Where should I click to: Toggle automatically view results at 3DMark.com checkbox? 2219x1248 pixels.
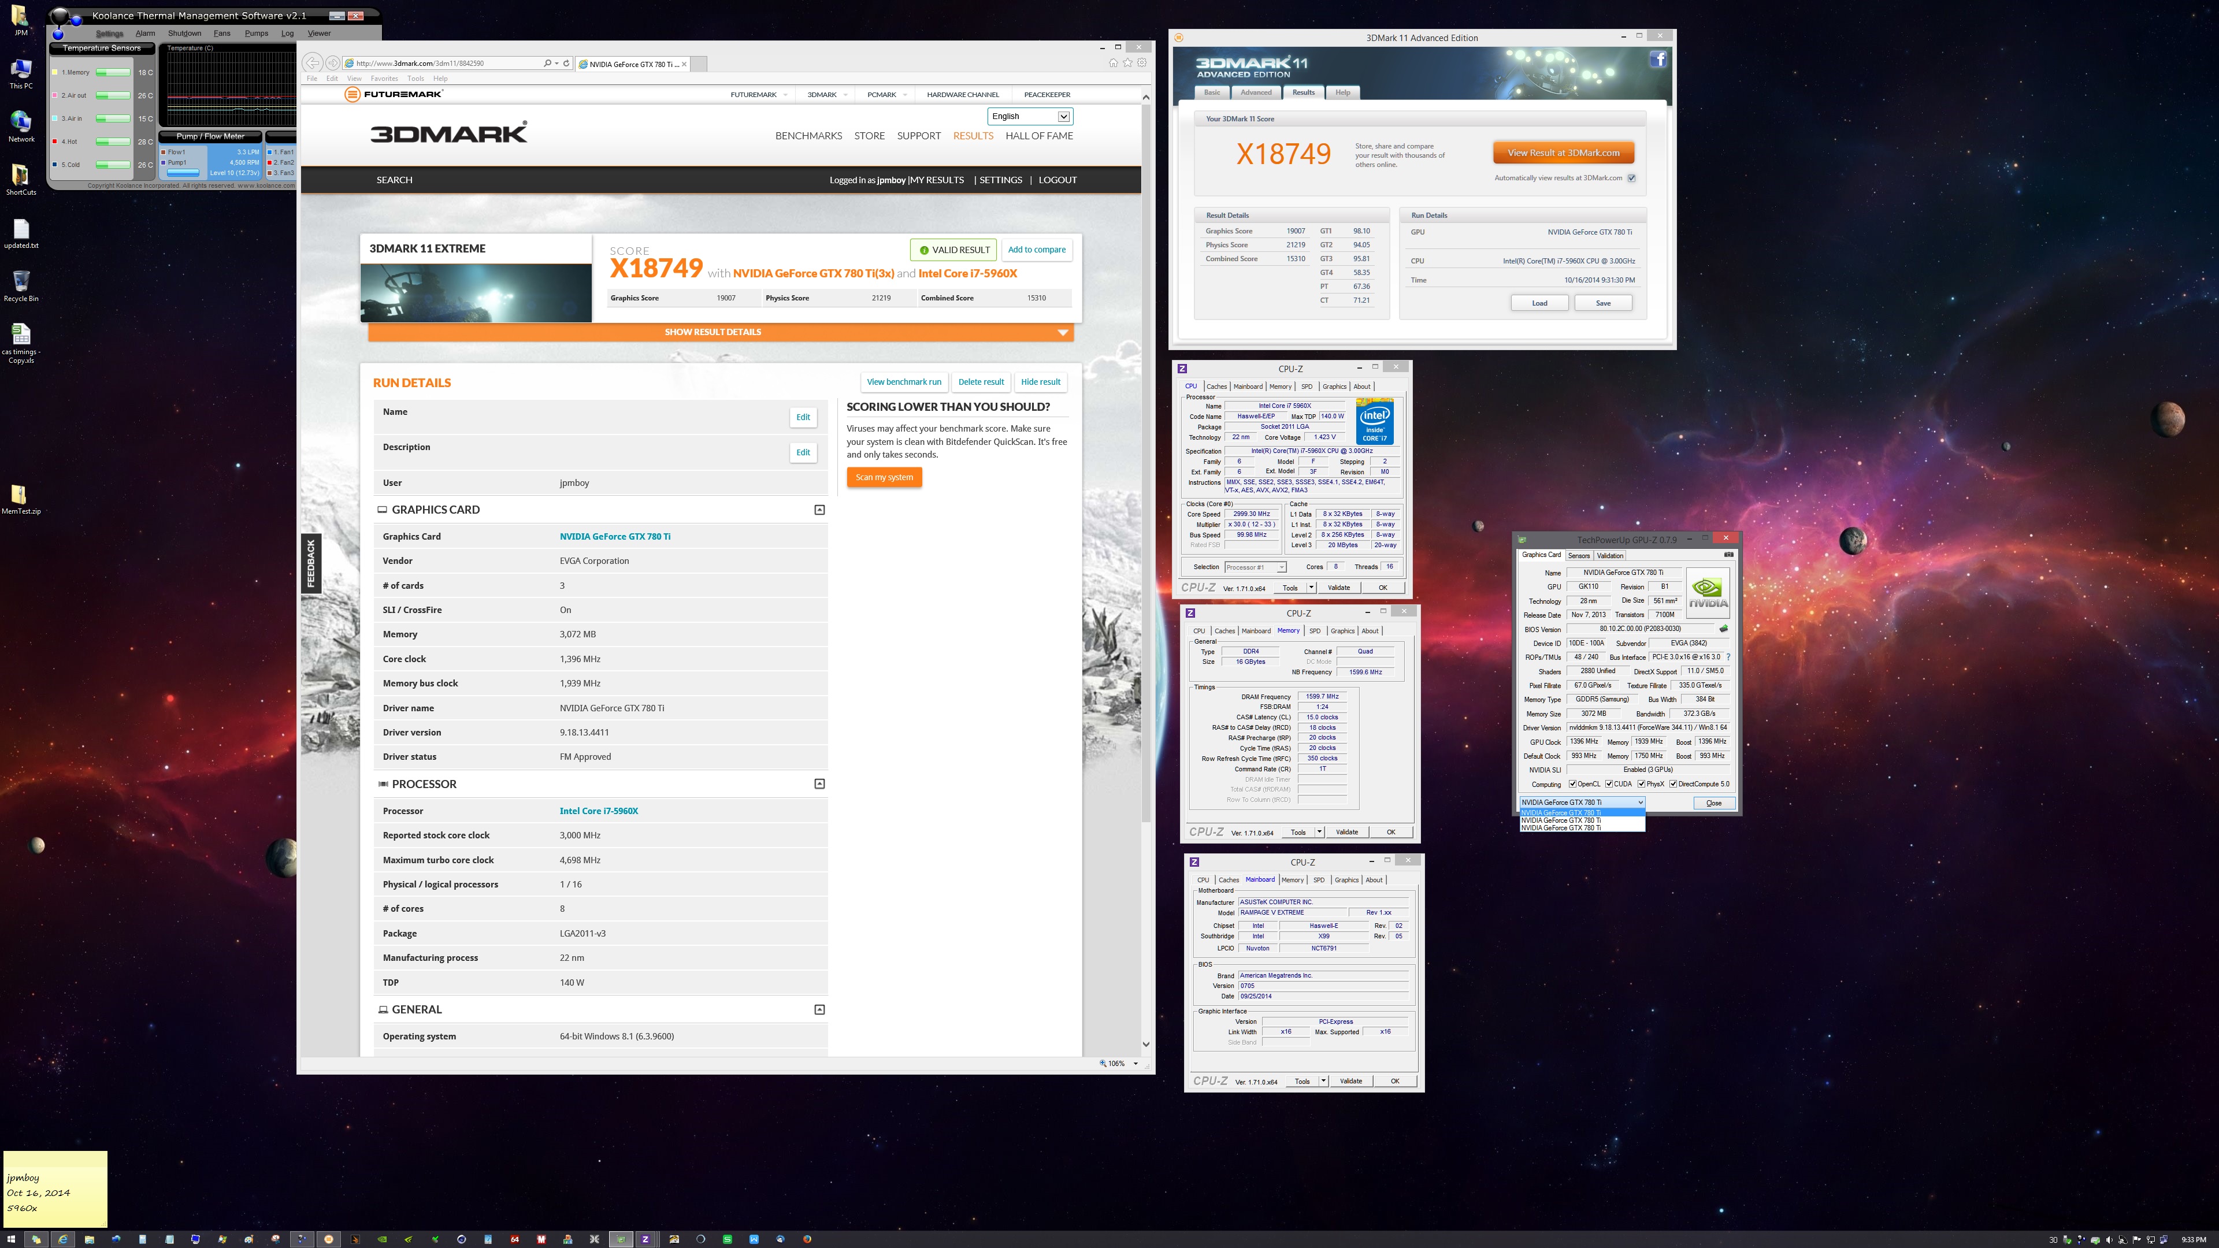[x=1631, y=179]
